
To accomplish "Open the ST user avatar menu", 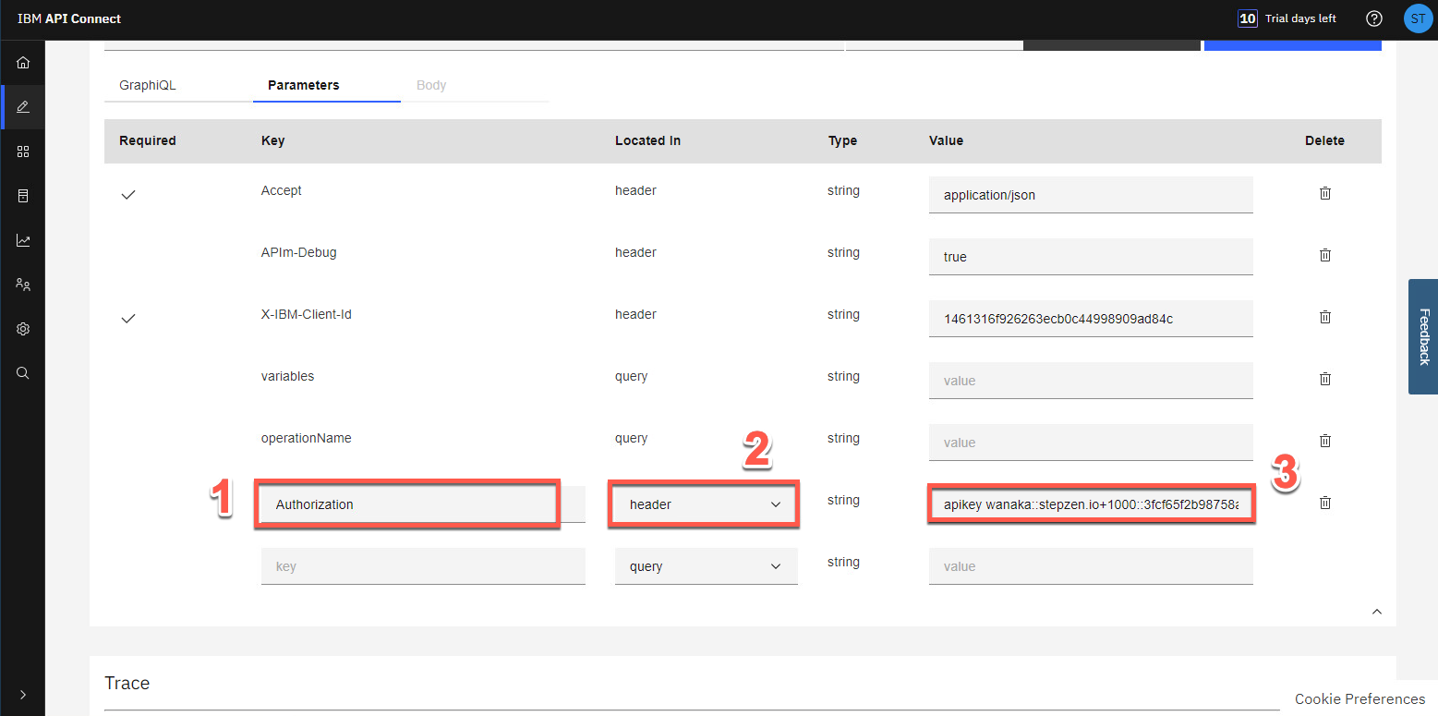I will coord(1418,18).
